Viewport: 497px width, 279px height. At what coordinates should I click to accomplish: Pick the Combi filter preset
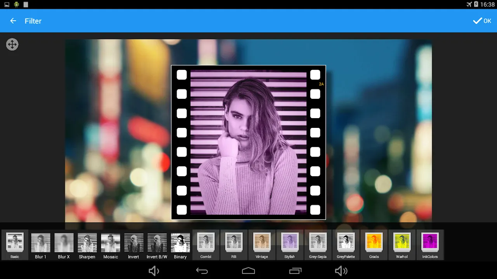206,245
